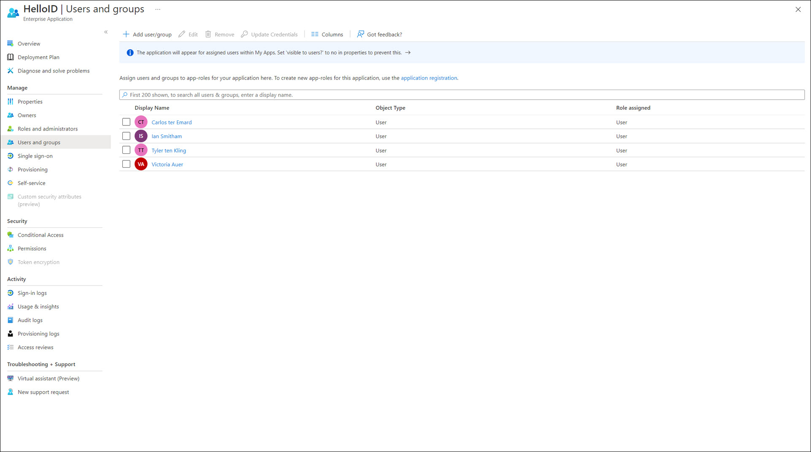Click the Deployment Plan book icon
This screenshot has height=452, width=811.
[x=11, y=57]
